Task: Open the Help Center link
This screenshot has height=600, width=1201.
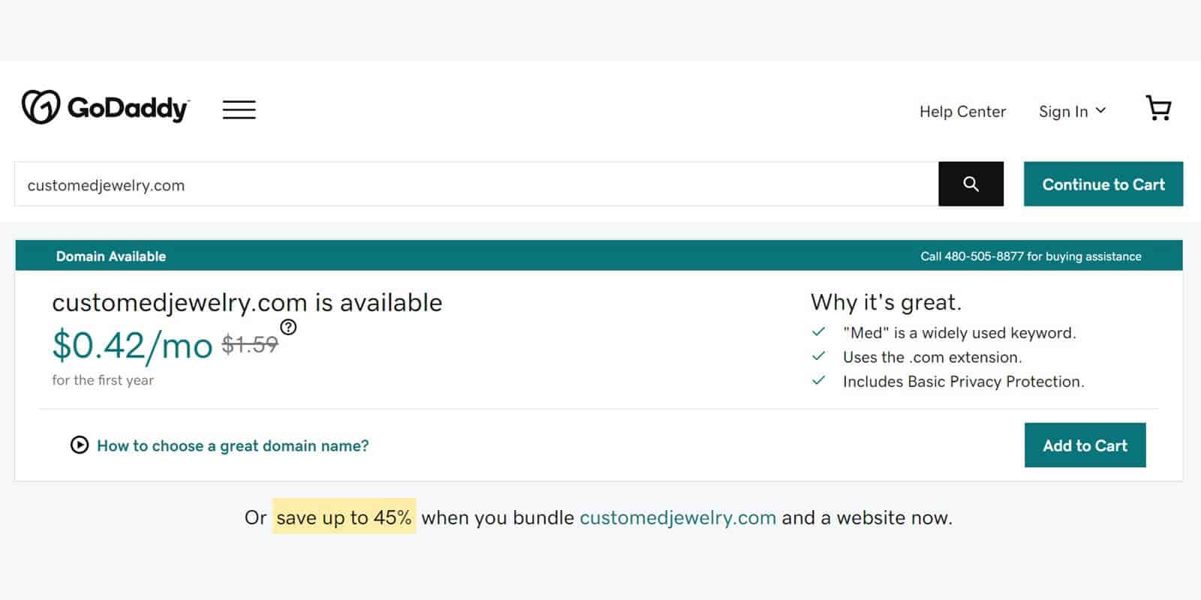Action: tap(962, 111)
